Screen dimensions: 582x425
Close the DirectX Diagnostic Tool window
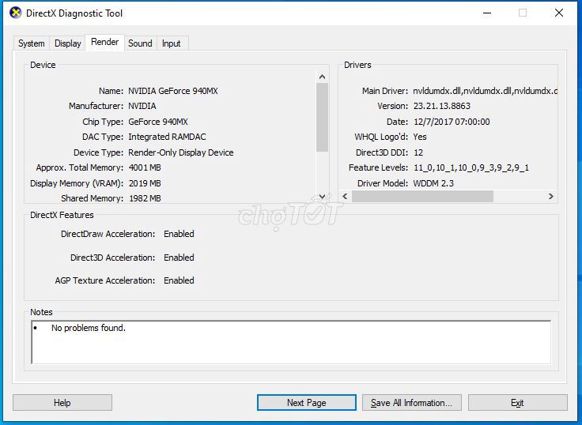pyautogui.click(x=558, y=13)
